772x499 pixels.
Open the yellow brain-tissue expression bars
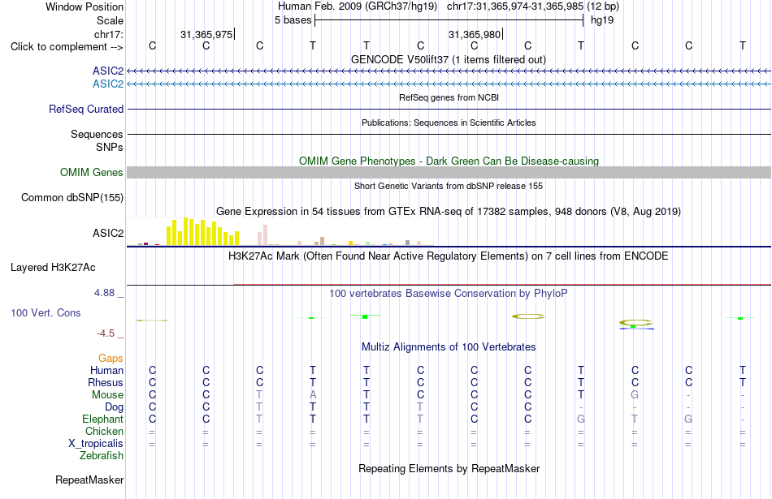[x=203, y=231]
